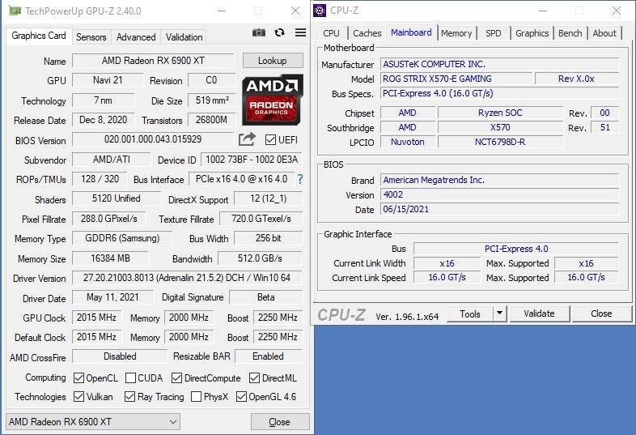Switch to GPU-Z Validation tab
This screenshot has width=636, height=435.
point(184,37)
